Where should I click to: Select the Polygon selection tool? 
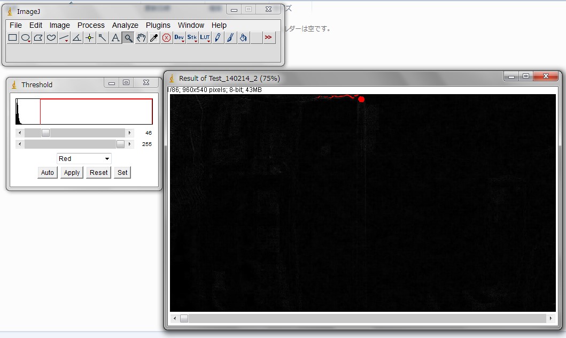(38, 37)
